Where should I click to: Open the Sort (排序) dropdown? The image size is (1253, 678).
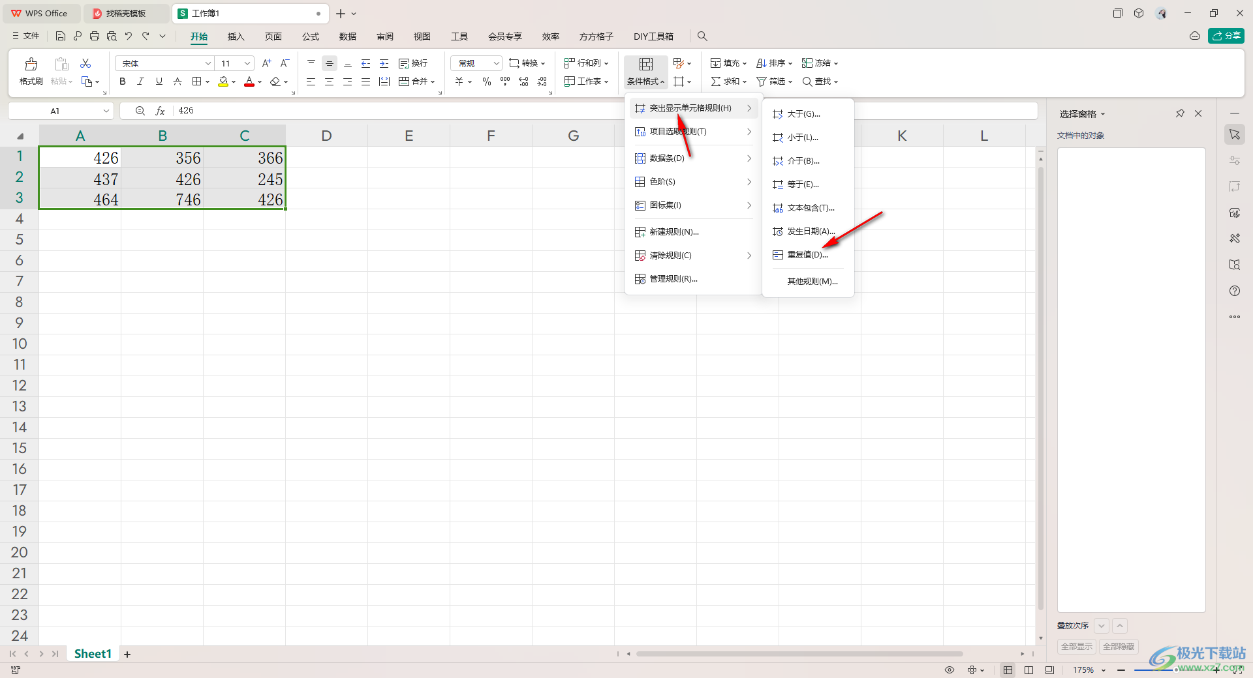tap(774, 63)
